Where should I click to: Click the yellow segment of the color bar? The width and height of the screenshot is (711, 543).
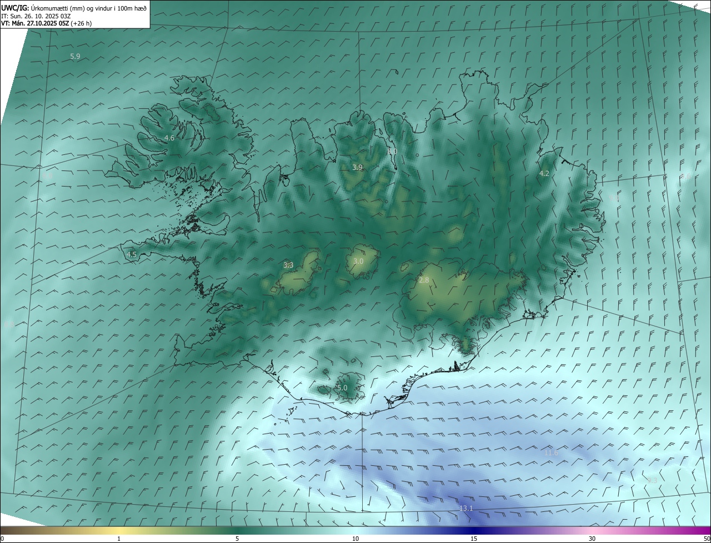click(119, 531)
